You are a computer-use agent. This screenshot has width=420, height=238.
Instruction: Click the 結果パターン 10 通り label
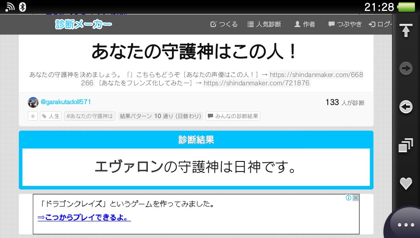coord(161,116)
